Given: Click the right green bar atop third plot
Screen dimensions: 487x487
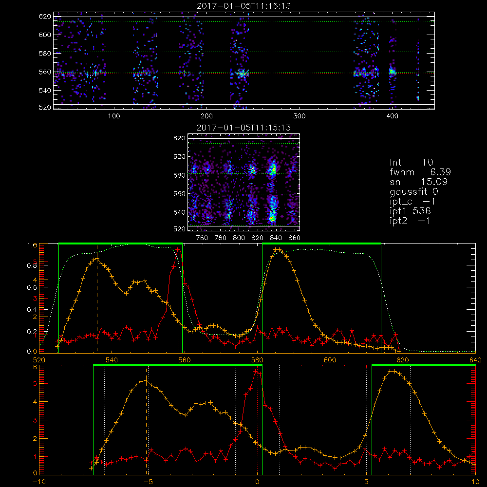Looking at the screenshot, I should (x=321, y=243).
